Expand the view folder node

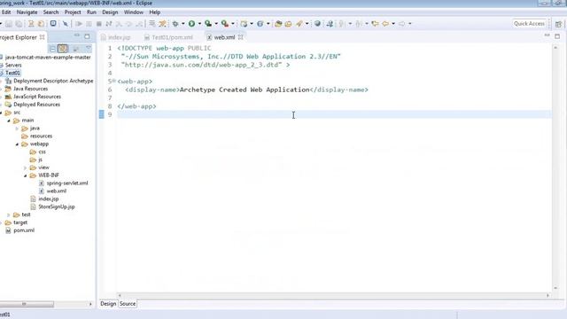(x=26, y=167)
